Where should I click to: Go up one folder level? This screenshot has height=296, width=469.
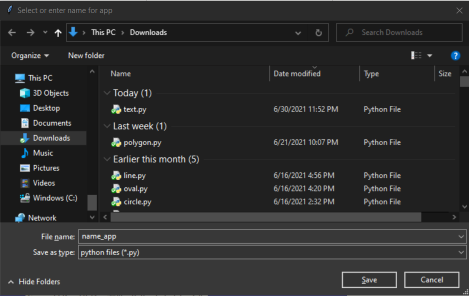coord(58,32)
